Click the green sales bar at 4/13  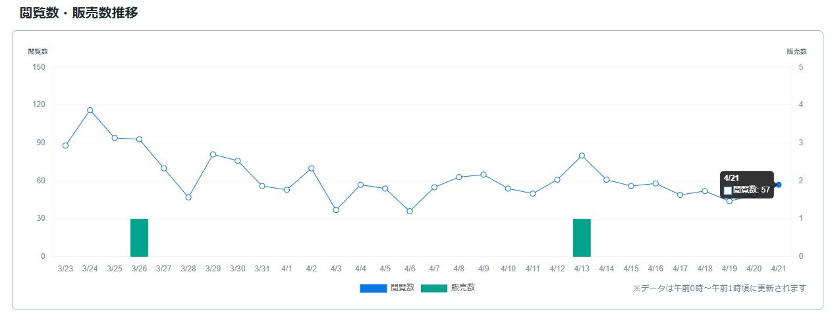click(582, 237)
